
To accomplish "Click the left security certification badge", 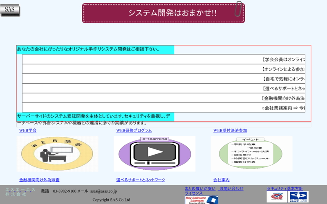I will [277, 197].
